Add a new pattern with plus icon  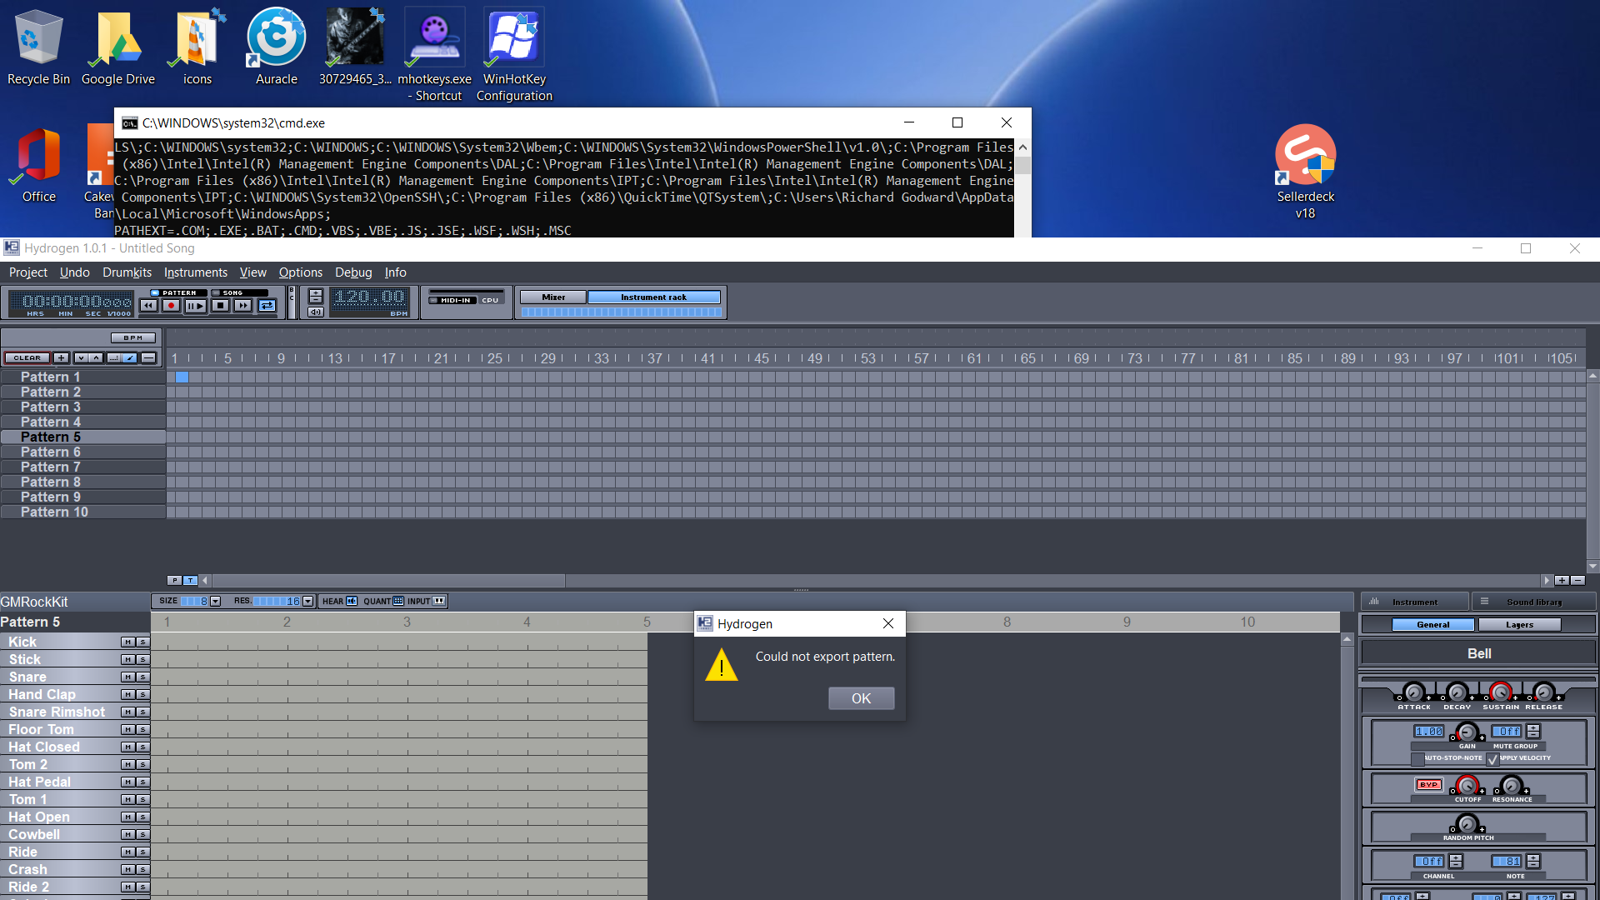[x=62, y=357]
